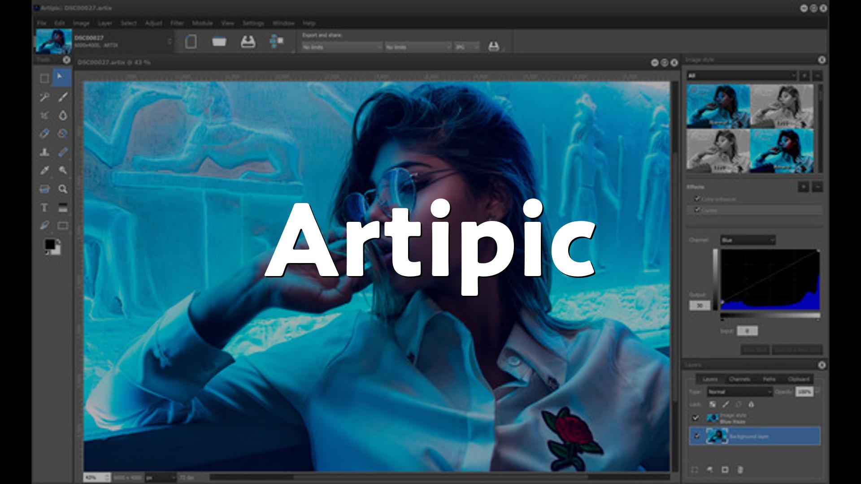This screenshot has height=484, width=861.
Task: Expand the DSC00027 document switcher arrows
Action: click(170, 41)
